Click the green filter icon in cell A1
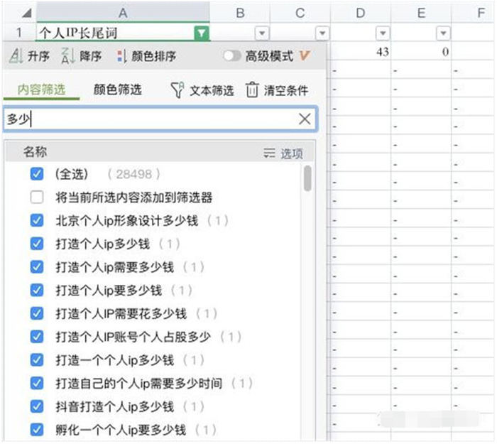The image size is (497, 444). [201, 33]
